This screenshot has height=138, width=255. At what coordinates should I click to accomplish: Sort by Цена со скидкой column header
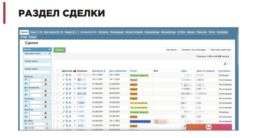(205, 71)
